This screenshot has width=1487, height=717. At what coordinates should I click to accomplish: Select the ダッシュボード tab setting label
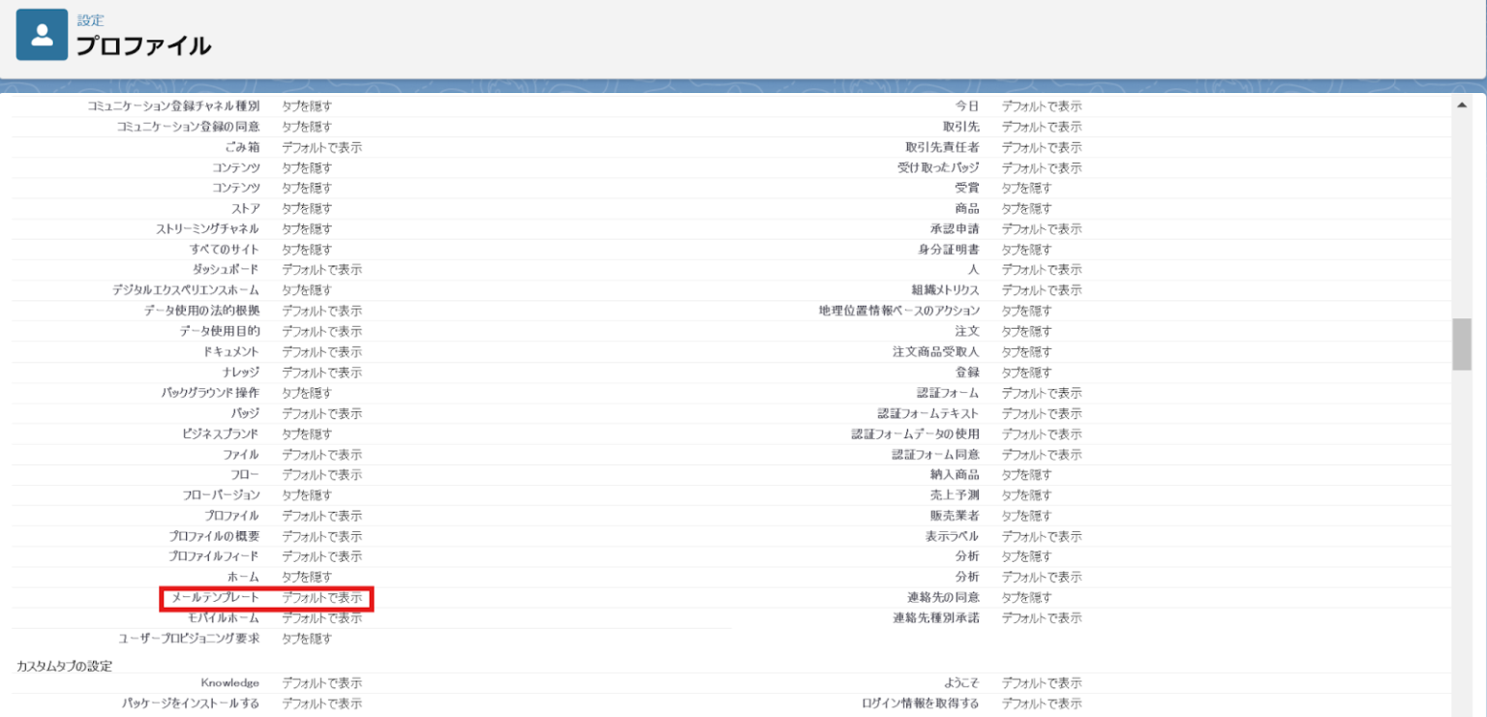coord(226,269)
